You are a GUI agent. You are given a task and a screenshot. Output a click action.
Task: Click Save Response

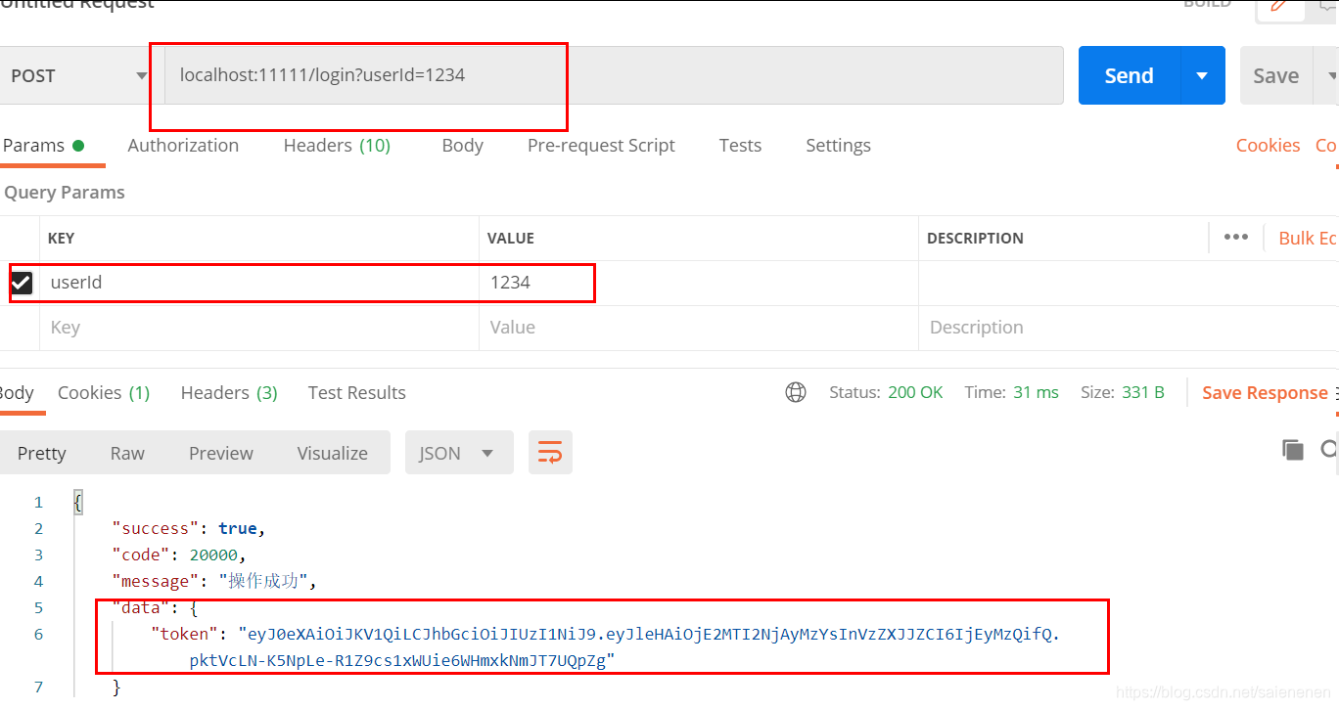coord(1265,393)
